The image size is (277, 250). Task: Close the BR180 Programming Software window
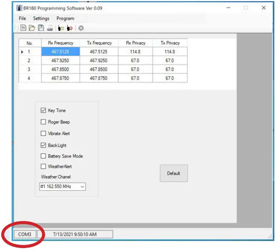click(x=264, y=8)
